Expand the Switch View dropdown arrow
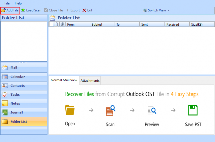The width and height of the screenshot is (215, 142). coord(168,10)
